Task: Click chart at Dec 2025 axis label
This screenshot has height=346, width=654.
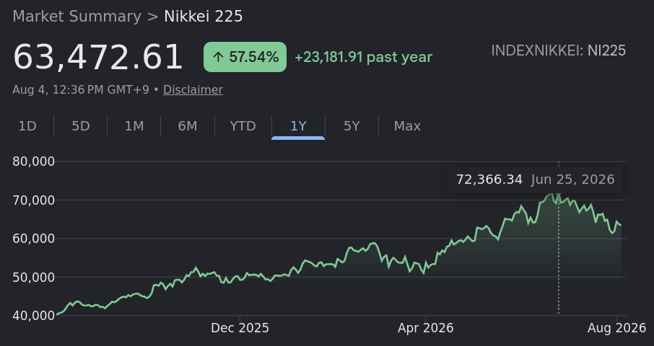Action: 240,328
